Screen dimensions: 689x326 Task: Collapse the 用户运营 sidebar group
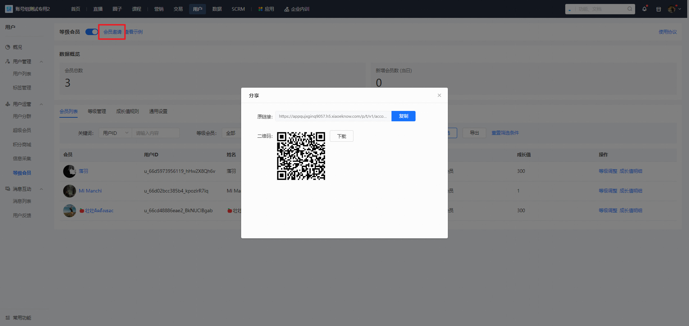tap(41, 104)
